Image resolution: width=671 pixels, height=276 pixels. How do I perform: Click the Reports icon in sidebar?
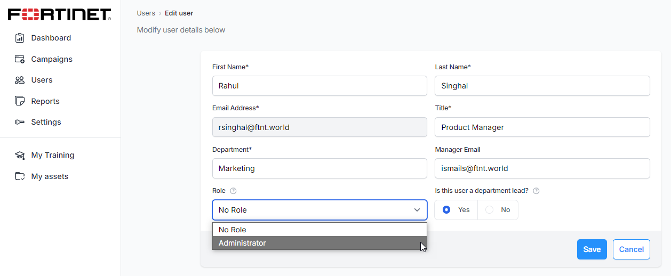20,101
